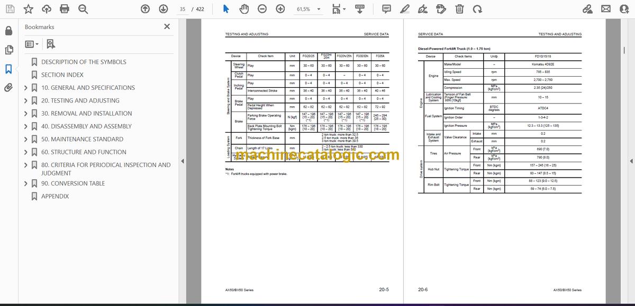
Task: Expand the right tools pane with the arrow
Action: click(630, 161)
